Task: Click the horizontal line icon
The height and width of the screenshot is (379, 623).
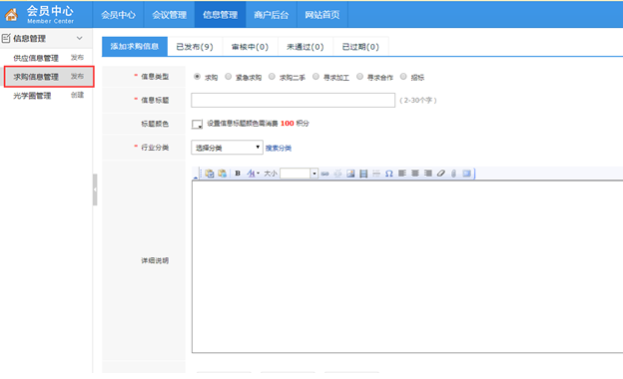Action: point(376,174)
